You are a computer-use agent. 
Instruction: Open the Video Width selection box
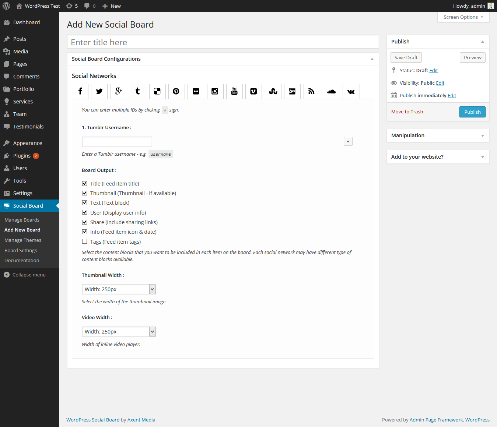coord(118,331)
